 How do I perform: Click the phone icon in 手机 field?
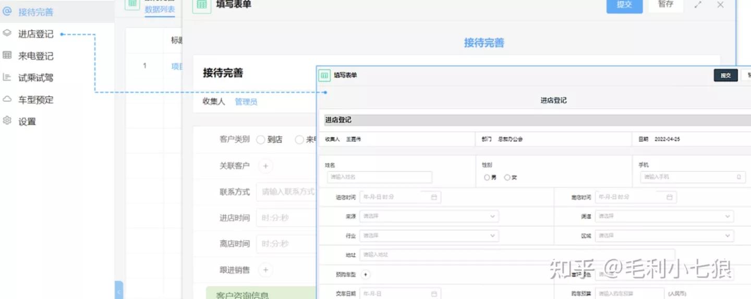[738, 177]
